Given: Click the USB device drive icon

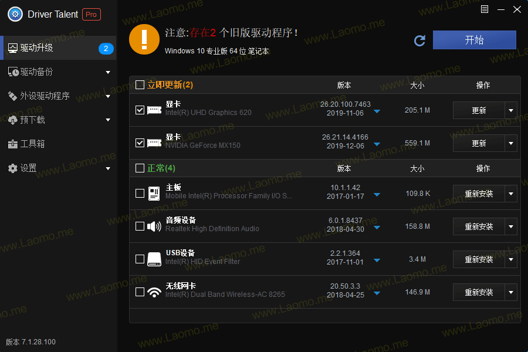Looking at the screenshot, I should 154,259.
